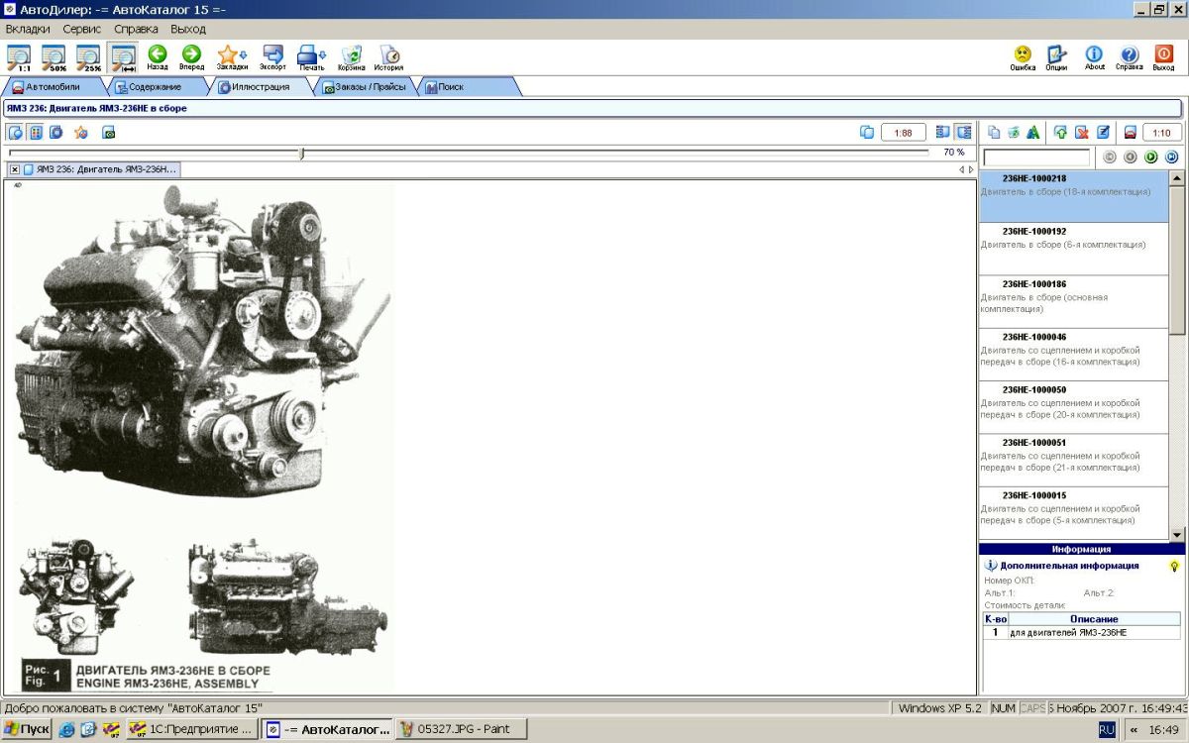Click the copy icon in parts toolbar
The image size is (1189, 743).
pos(994,132)
